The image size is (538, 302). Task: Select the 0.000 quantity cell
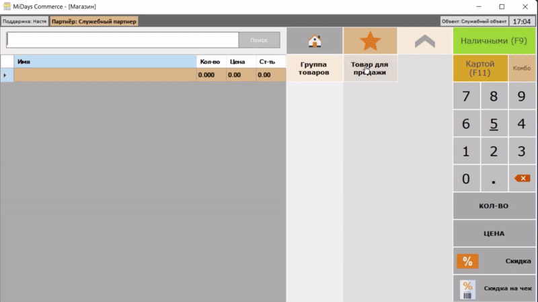coord(211,75)
